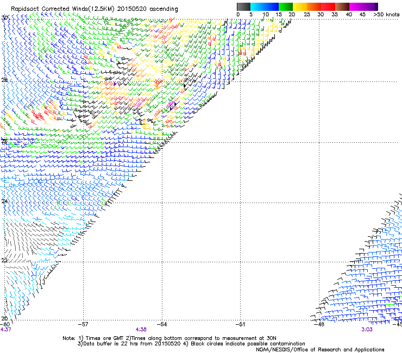Click the note line '3)Data buffer is 22 hrs'
Screen dimensions: 402x353
coord(191,344)
